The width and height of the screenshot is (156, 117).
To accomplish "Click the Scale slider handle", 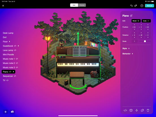I will 145,41.
